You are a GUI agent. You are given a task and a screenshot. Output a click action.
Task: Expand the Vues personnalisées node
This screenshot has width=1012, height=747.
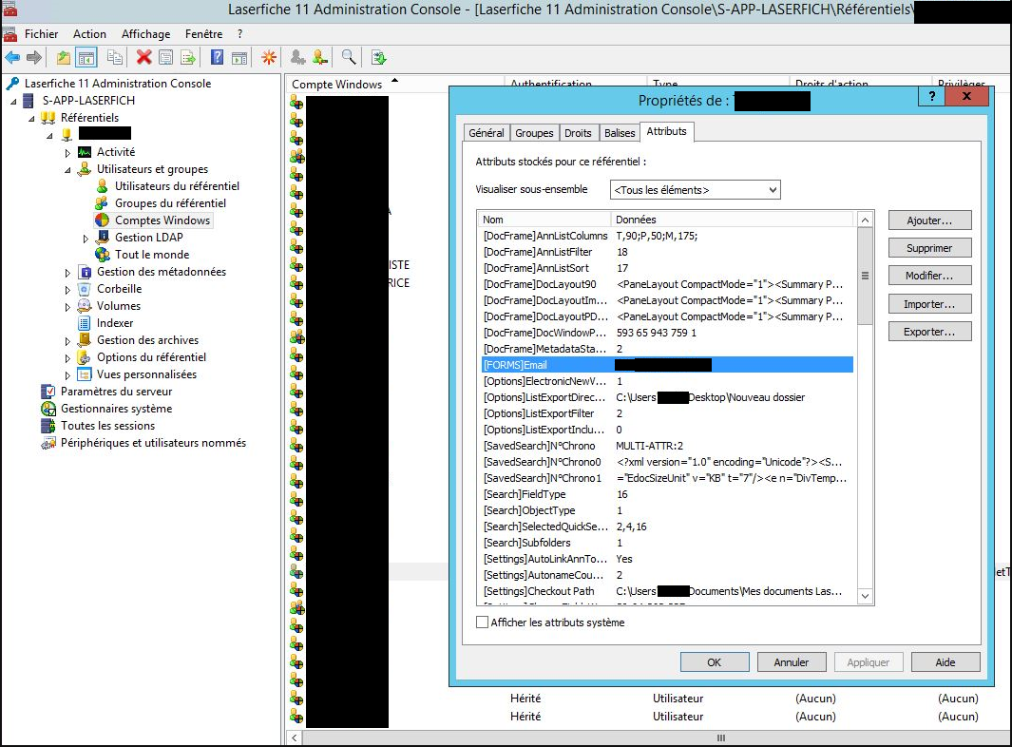point(67,375)
